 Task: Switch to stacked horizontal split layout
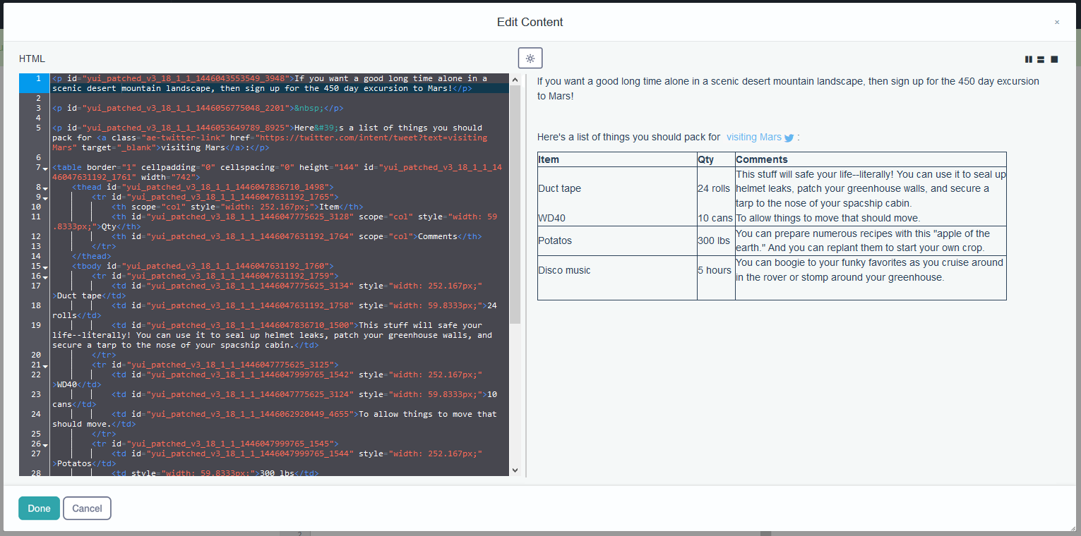tap(1041, 59)
